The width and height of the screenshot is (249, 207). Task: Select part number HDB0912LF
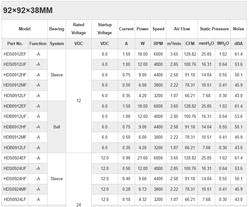pos(15,148)
